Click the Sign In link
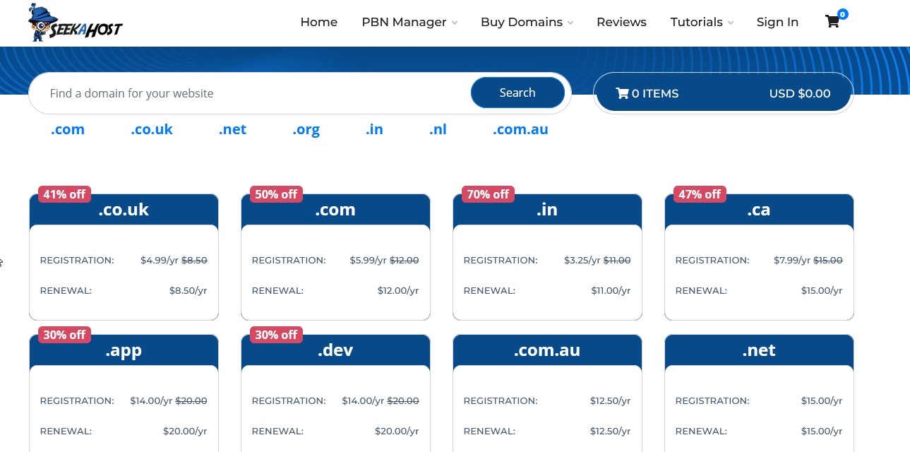The width and height of the screenshot is (910, 452). [777, 22]
